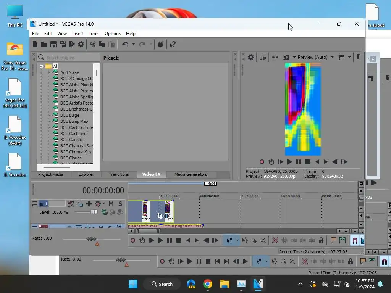
Task: Open edit tool dropdown in lower background toolbar
Action: click(x=267, y=261)
